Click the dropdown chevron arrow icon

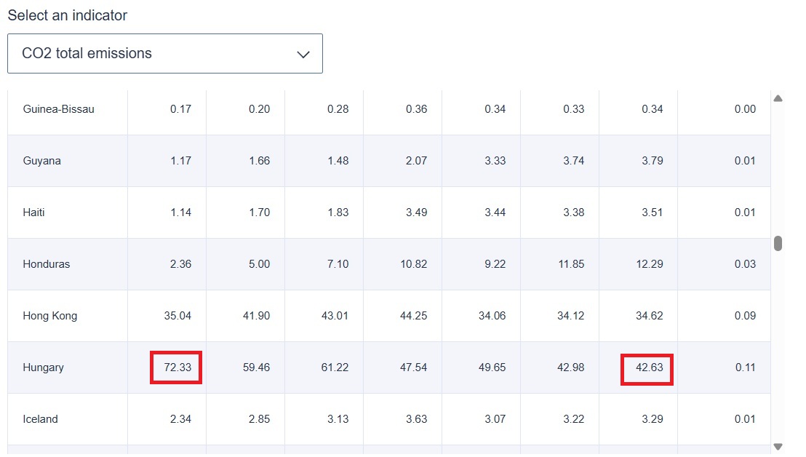click(303, 55)
